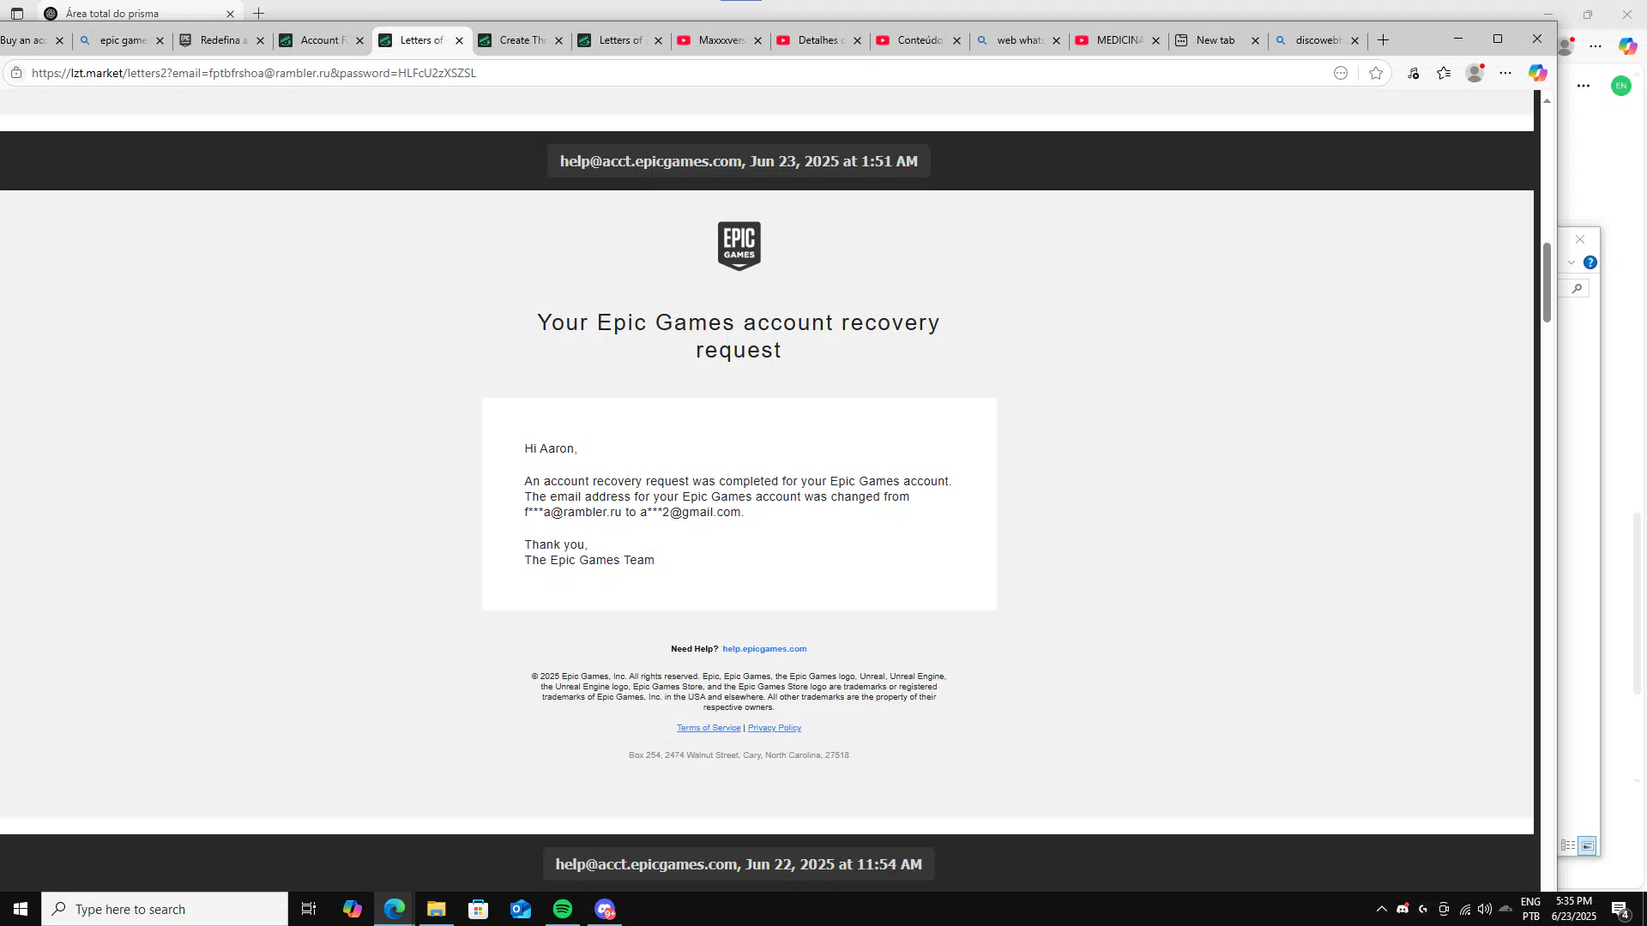This screenshot has height=926, width=1647.
Task: Open tab actions menu icon in background window
Action: (17, 14)
